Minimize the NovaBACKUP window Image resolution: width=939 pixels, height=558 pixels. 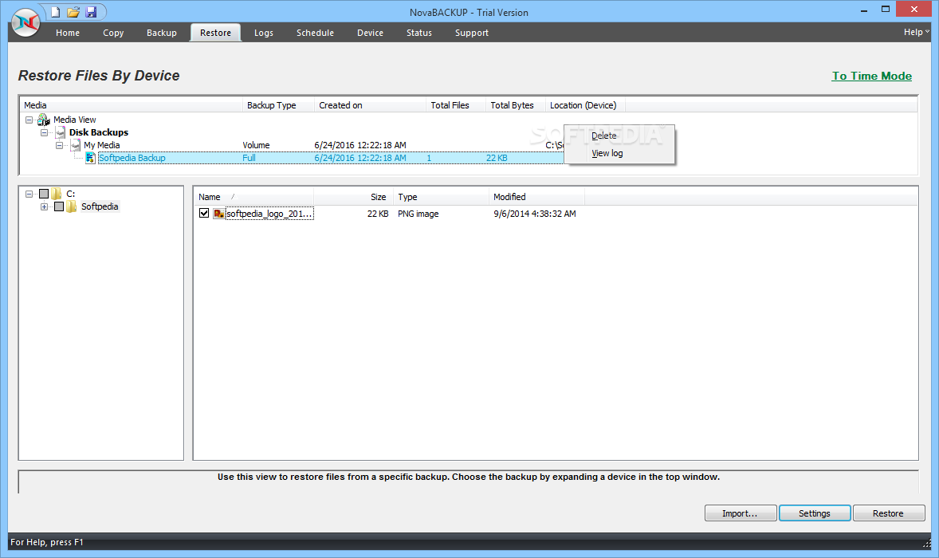pos(864,10)
